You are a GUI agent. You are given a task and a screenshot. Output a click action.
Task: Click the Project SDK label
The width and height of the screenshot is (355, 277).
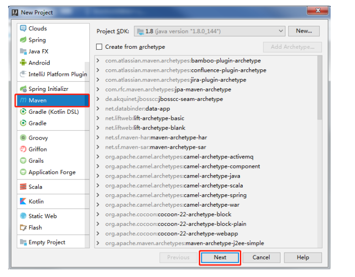113,31
